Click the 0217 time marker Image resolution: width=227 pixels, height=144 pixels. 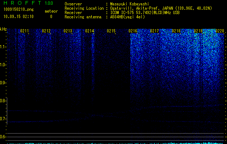[154, 31]
